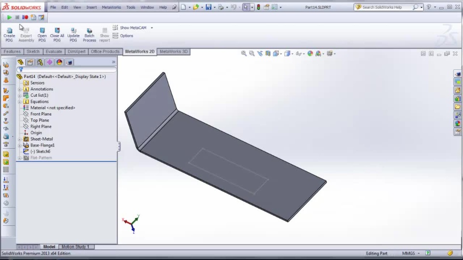Click Create PDG in MetaWorks toolbar
463x260 pixels.
click(9, 35)
